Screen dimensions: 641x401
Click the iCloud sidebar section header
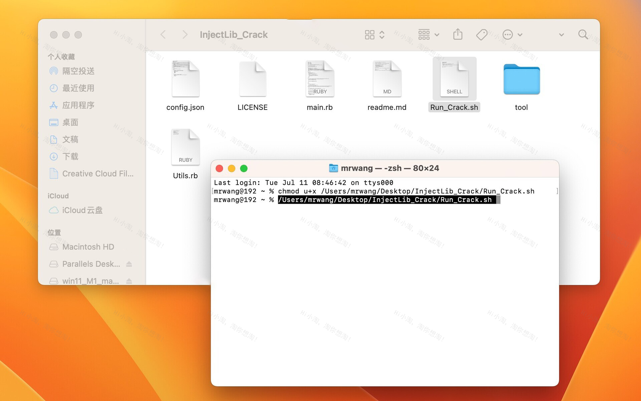pos(58,196)
